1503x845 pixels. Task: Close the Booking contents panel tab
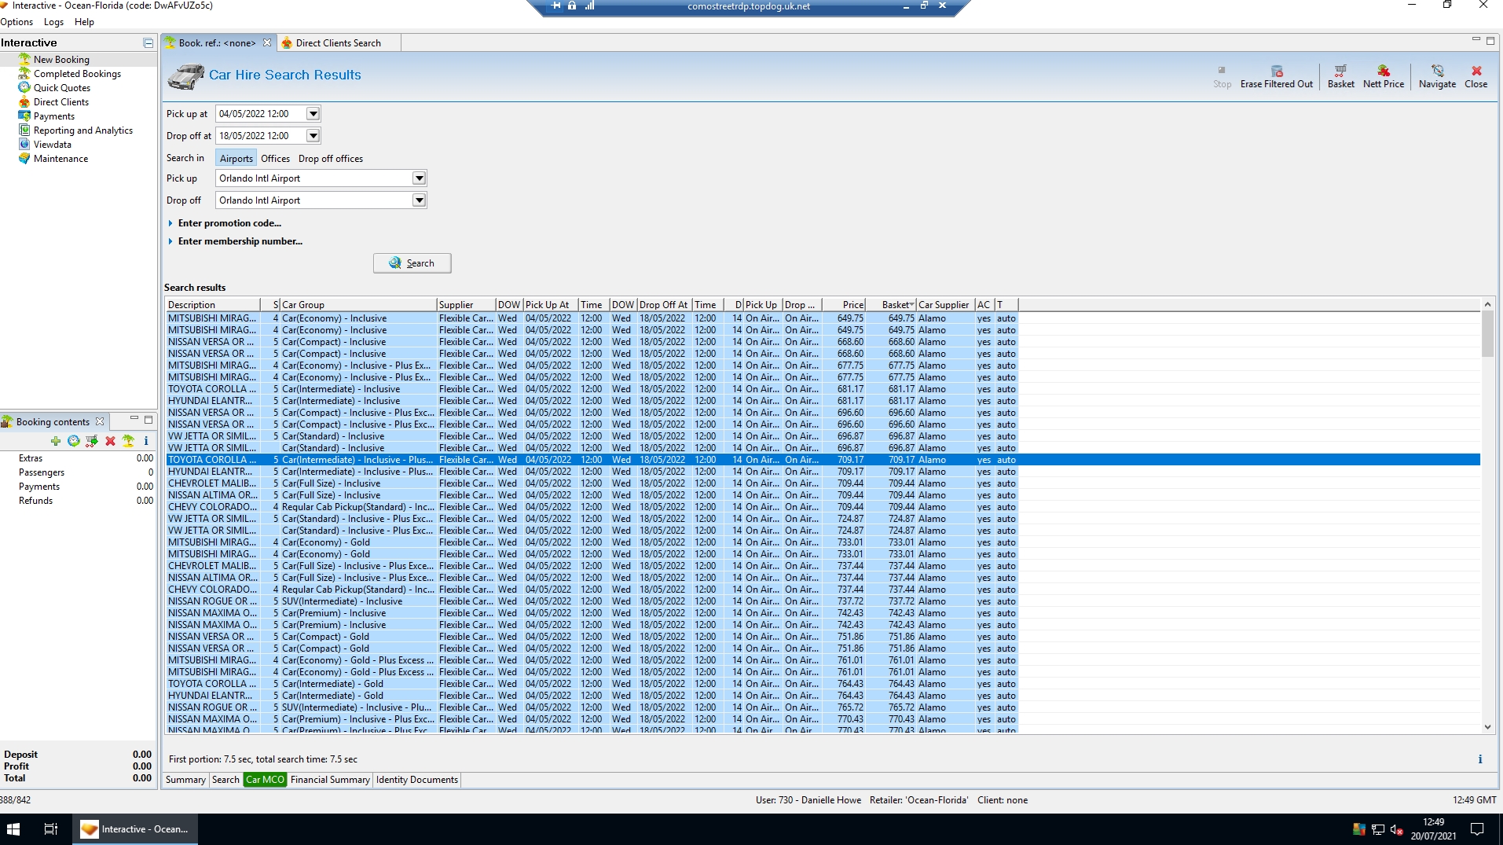pyautogui.click(x=100, y=422)
